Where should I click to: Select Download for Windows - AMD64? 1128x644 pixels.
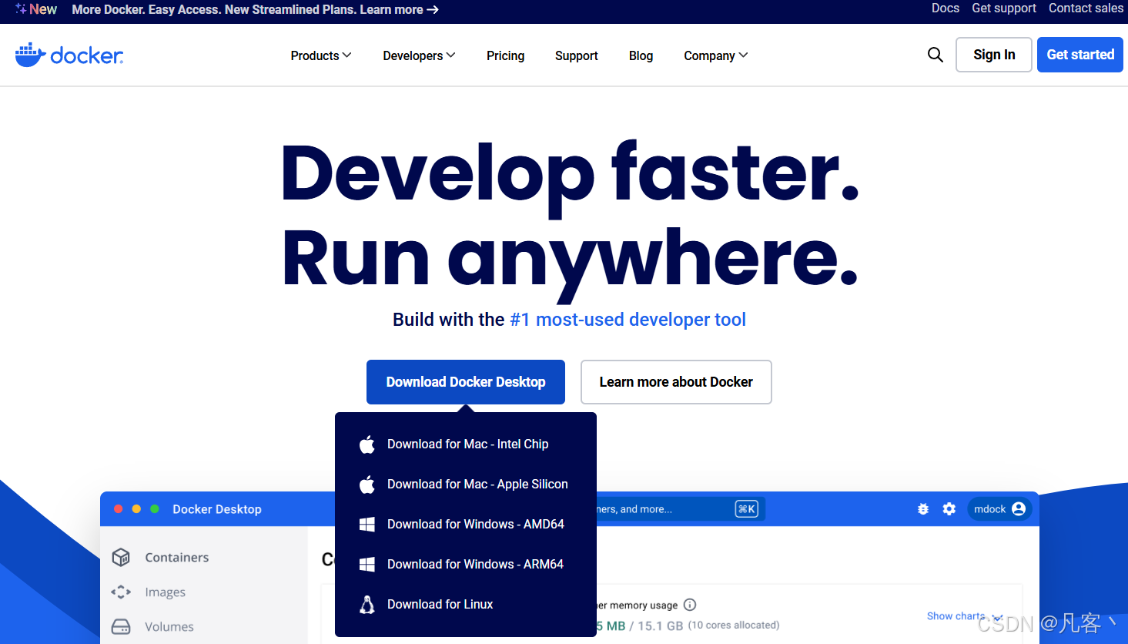[x=466, y=524]
